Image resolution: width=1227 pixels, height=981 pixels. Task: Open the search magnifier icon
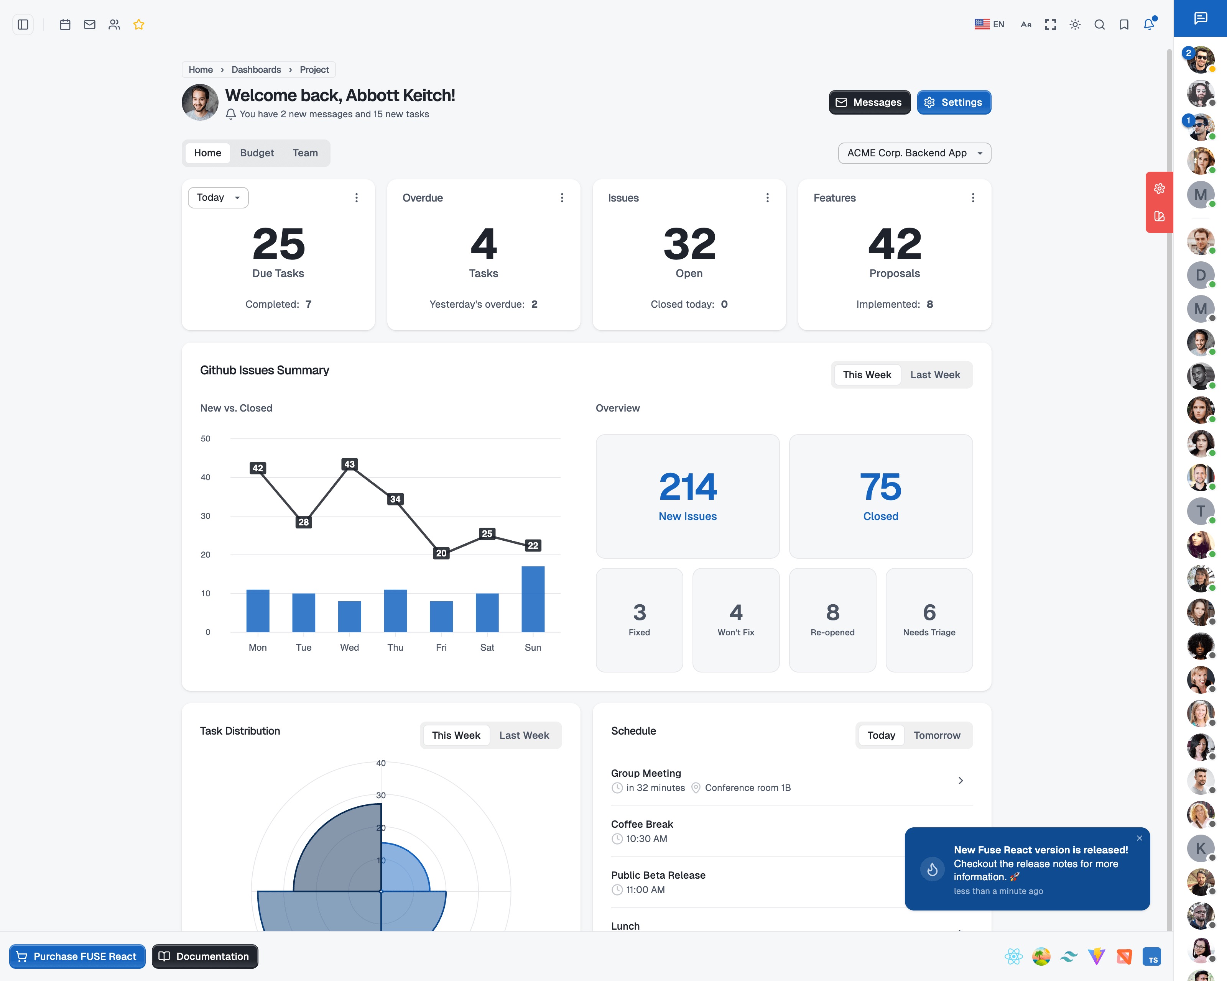[x=1099, y=25]
